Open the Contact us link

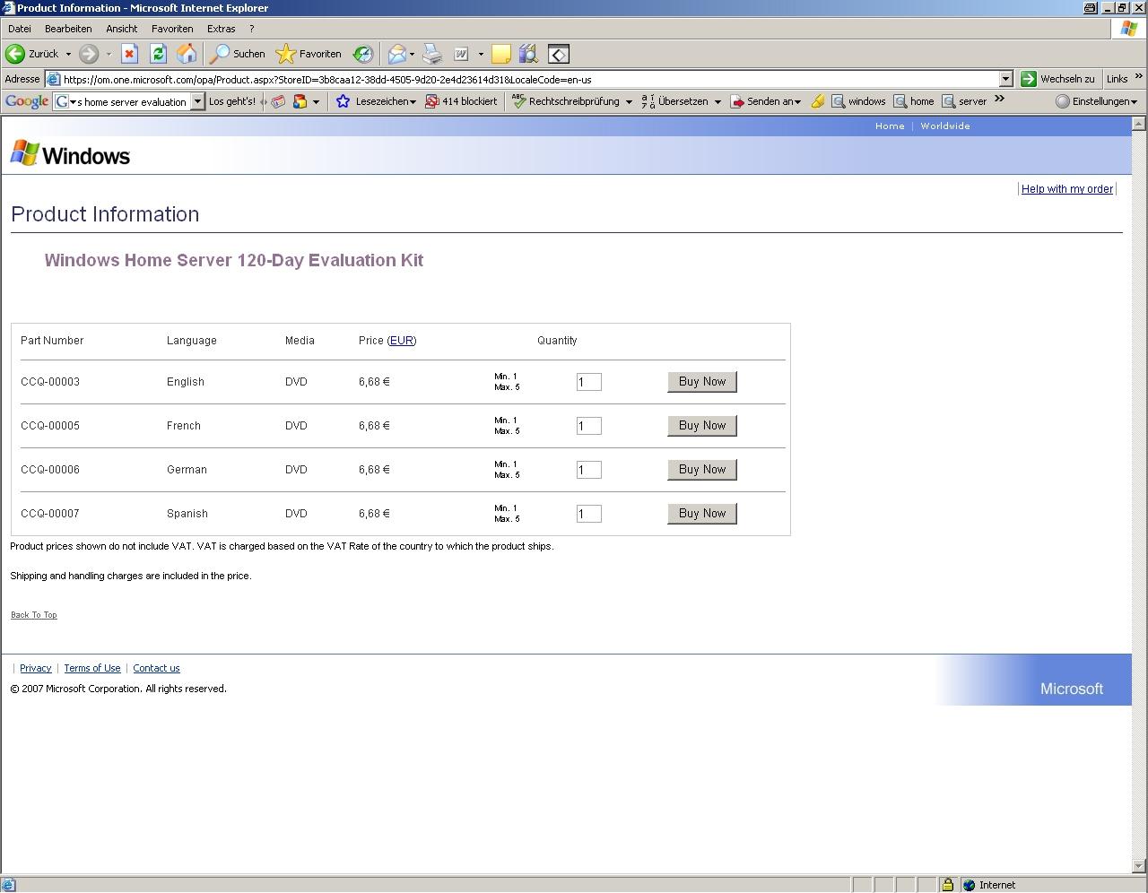[x=156, y=668]
